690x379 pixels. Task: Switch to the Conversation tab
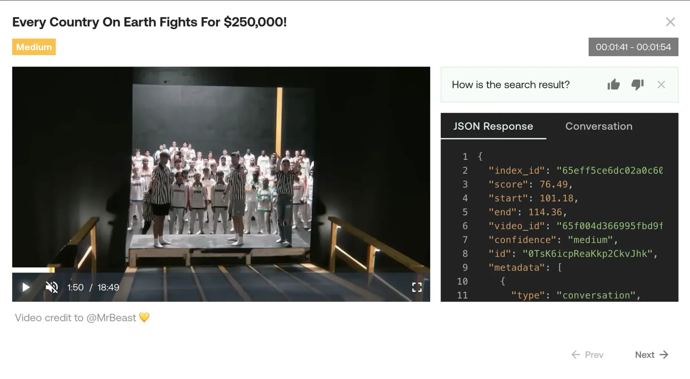pos(599,126)
